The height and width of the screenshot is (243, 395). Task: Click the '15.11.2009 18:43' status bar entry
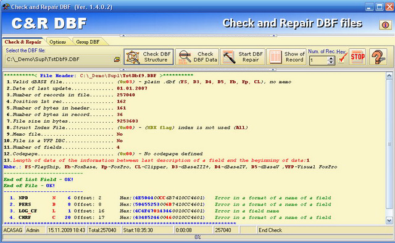[67, 230]
